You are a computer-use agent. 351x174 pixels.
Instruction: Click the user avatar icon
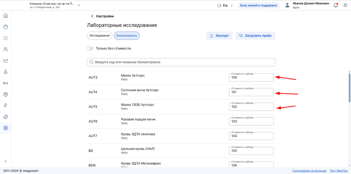tap(287, 6)
